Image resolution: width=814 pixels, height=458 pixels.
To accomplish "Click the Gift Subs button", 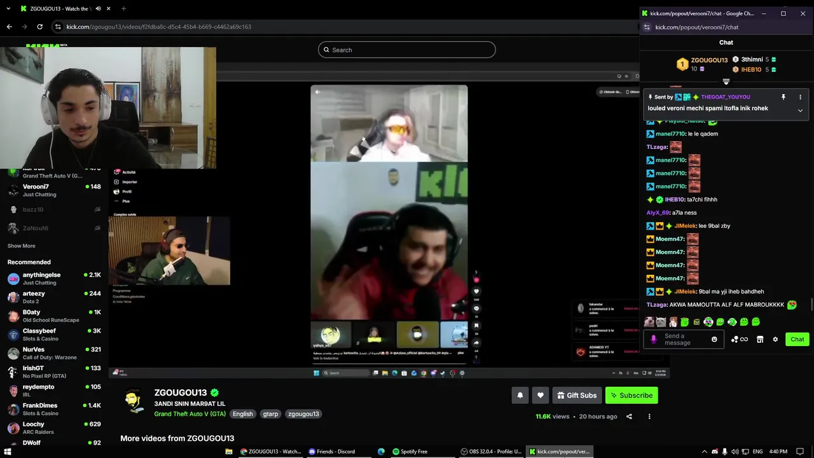I will coord(577,395).
